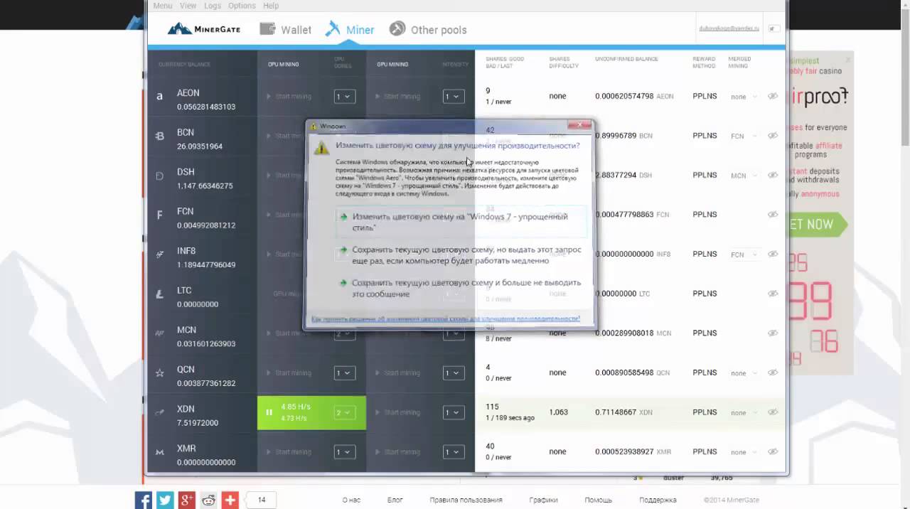Screen dimensions: 910x509
Task: Click the BCN coin icon
Action: pos(160,136)
